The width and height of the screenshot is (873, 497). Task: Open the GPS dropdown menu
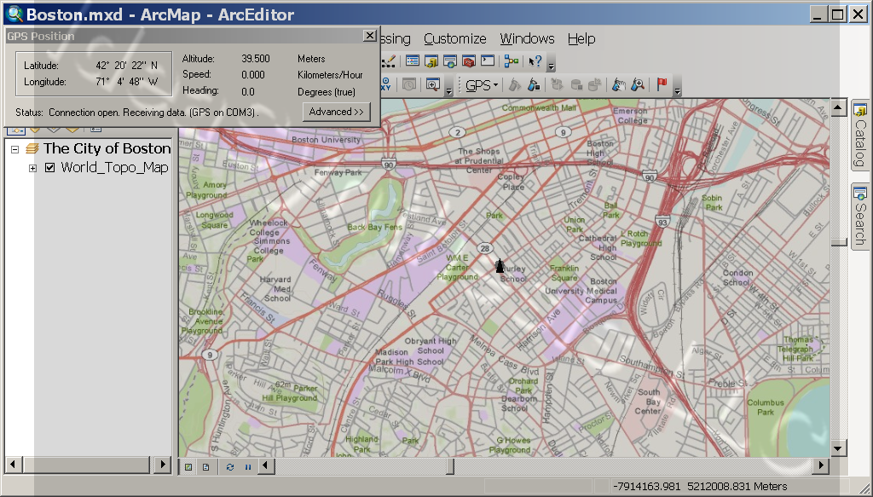click(482, 85)
